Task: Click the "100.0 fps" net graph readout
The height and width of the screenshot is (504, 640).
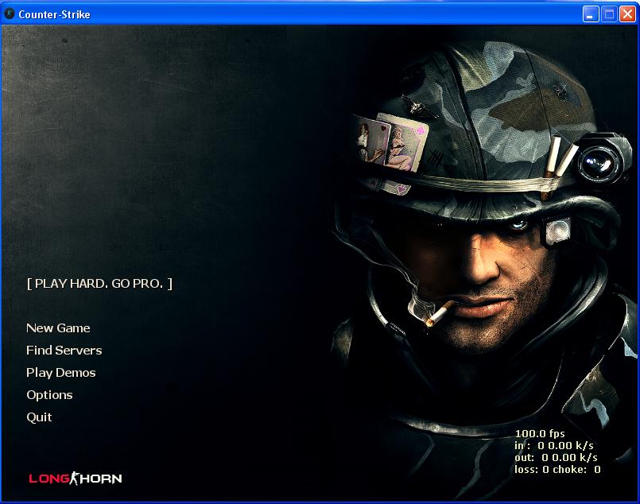Action: [540, 433]
